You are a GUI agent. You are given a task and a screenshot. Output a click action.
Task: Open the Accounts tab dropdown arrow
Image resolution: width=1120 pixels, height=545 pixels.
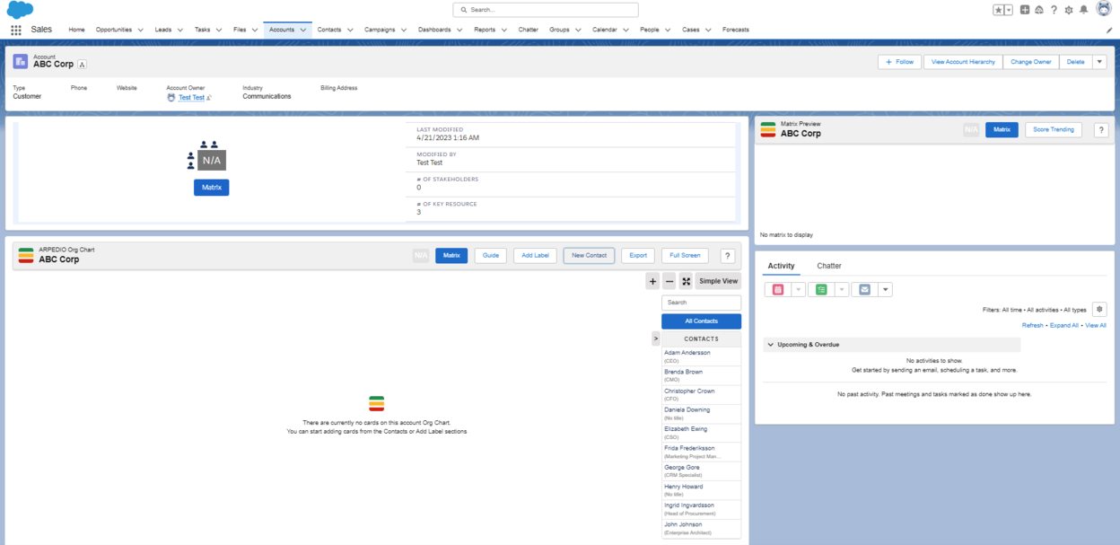coord(303,30)
